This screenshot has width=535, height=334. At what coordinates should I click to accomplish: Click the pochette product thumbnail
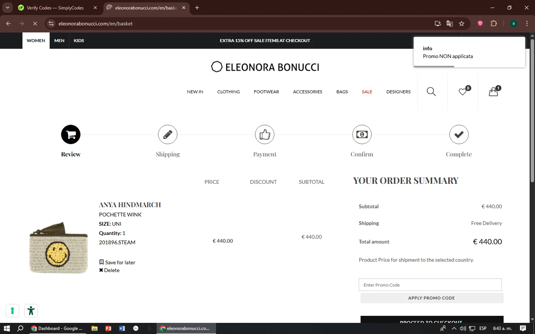[x=58, y=248]
